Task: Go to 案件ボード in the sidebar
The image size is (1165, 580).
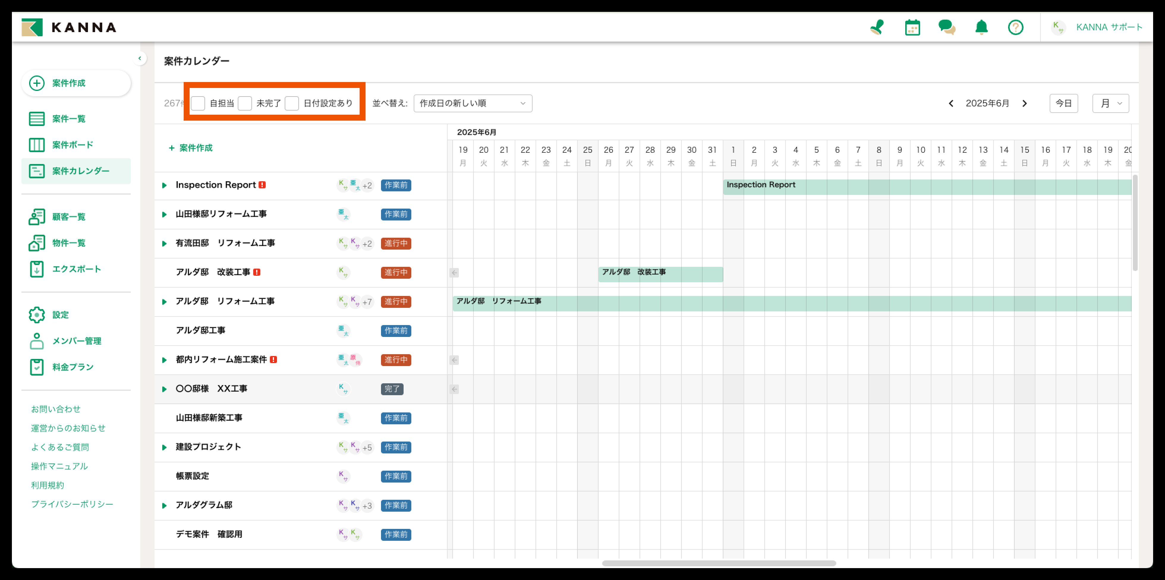Action: pos(72,145)
